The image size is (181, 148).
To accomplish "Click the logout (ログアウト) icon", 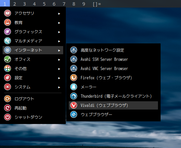I will [8, 99].
